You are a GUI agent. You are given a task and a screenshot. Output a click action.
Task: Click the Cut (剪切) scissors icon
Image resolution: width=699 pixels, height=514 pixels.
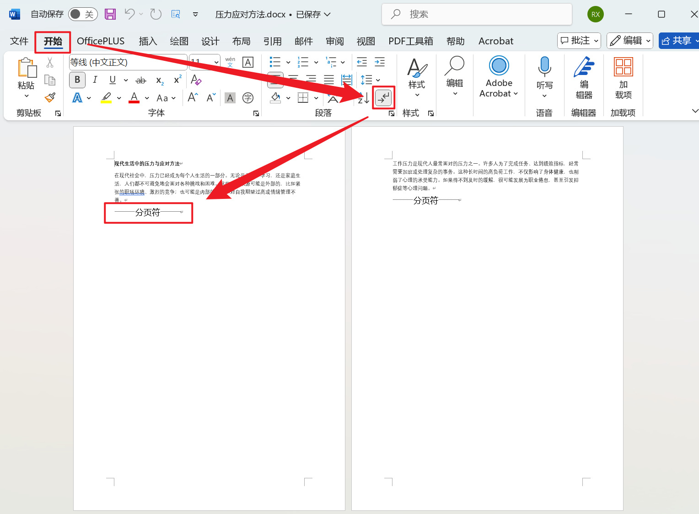[x=50, y=62]
